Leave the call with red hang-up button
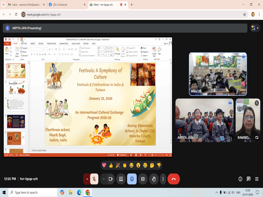263x197 pixels. tap(174, 179)
